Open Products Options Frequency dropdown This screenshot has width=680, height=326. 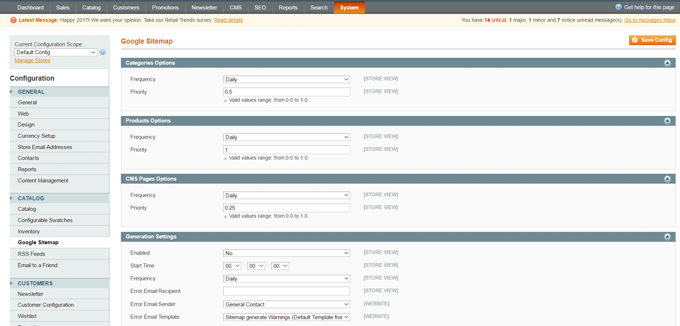(x=287, y=137)
